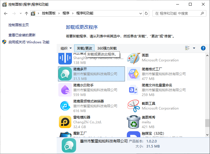Click the meitu publisher text

pyautogui.click(x=146, y=122)
